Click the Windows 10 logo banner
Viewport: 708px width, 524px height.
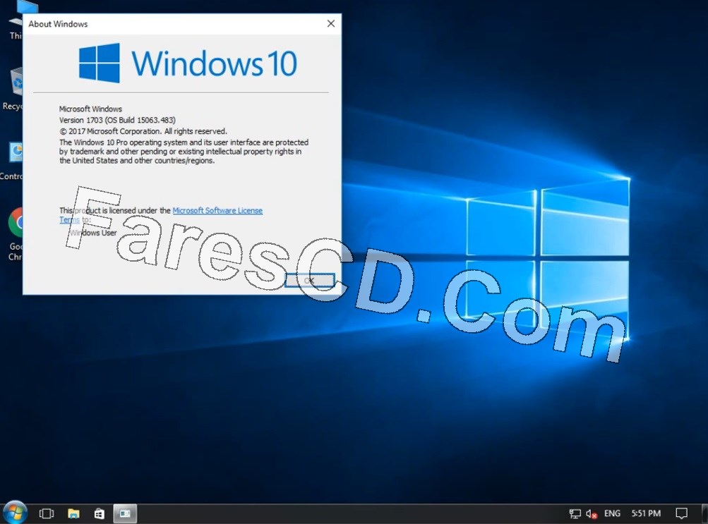[188, 63]
